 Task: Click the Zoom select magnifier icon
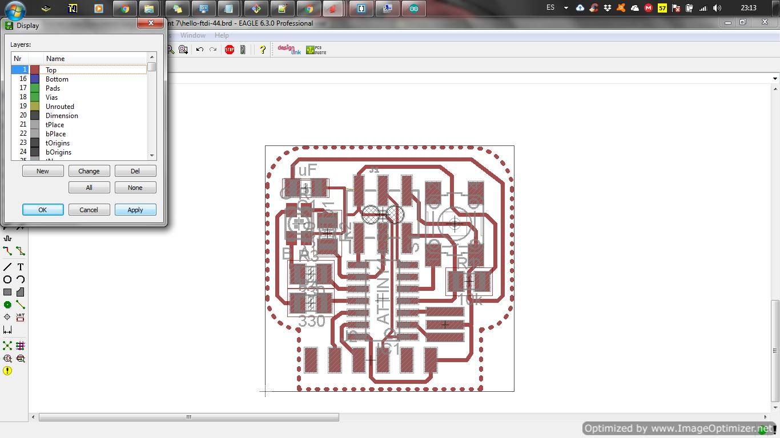[x=183, y=50]
